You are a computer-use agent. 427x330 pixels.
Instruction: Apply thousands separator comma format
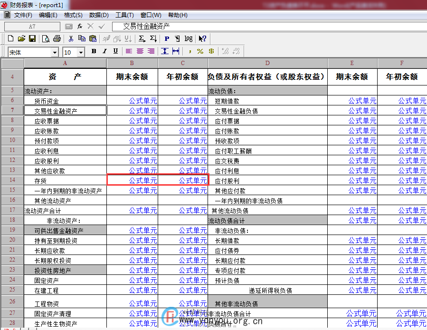pos(190,51)
